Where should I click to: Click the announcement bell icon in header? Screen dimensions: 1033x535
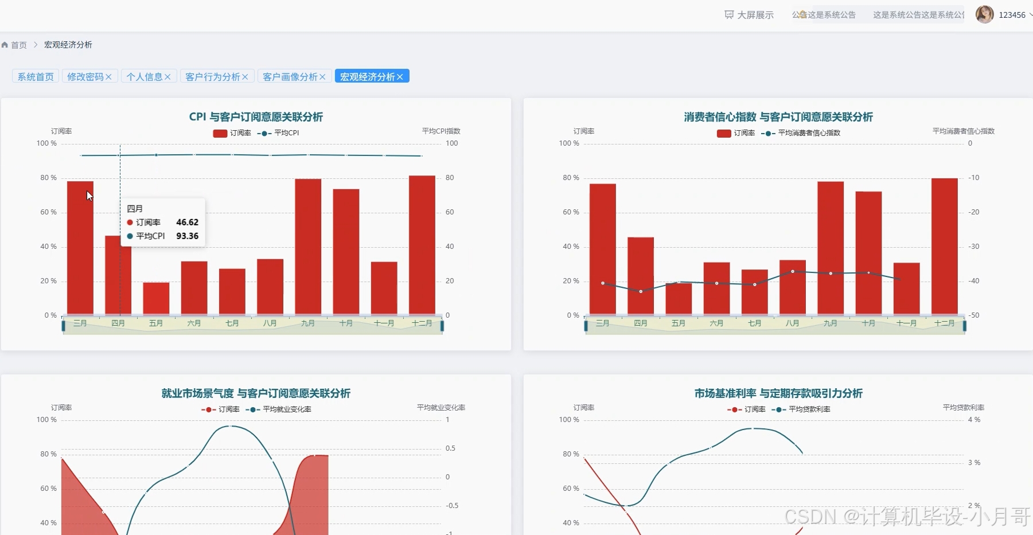click(x=803, y=15)
